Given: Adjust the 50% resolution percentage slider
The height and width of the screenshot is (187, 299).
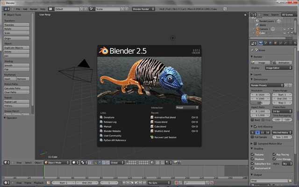Looking at the screenshot, I should (260, 103).
